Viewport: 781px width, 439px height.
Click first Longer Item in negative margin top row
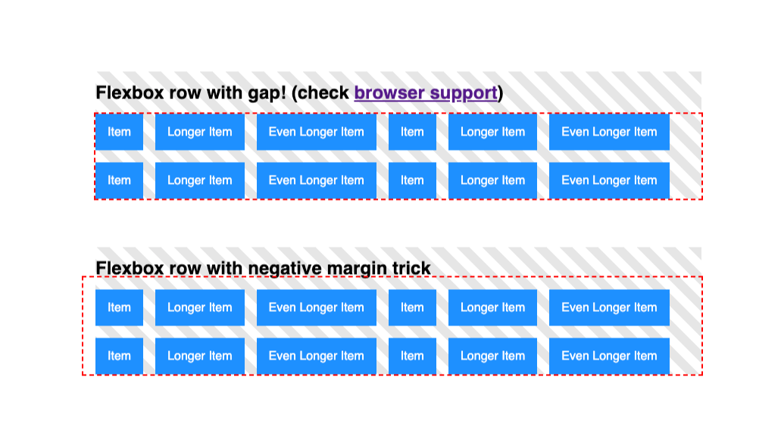click(200, 307)
